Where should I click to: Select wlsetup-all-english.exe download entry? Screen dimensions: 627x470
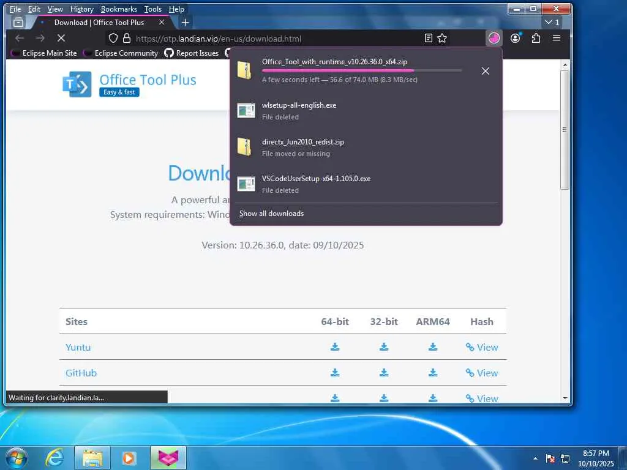click(x=366, y=111)
